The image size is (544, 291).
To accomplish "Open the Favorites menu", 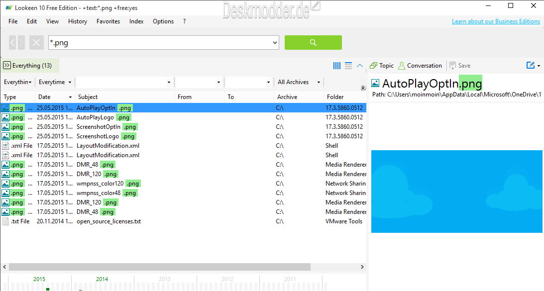I will (108, 21).
